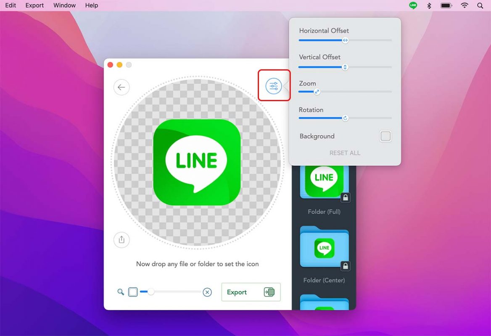Click RESET ALL in adjustments popover

(345, 153)
